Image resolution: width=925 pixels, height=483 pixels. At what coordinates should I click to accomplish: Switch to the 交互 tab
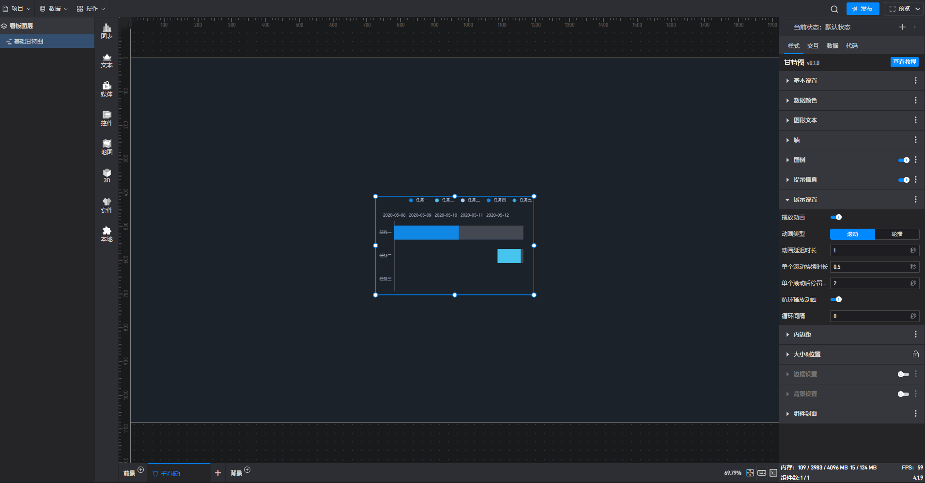click(813, 46)
